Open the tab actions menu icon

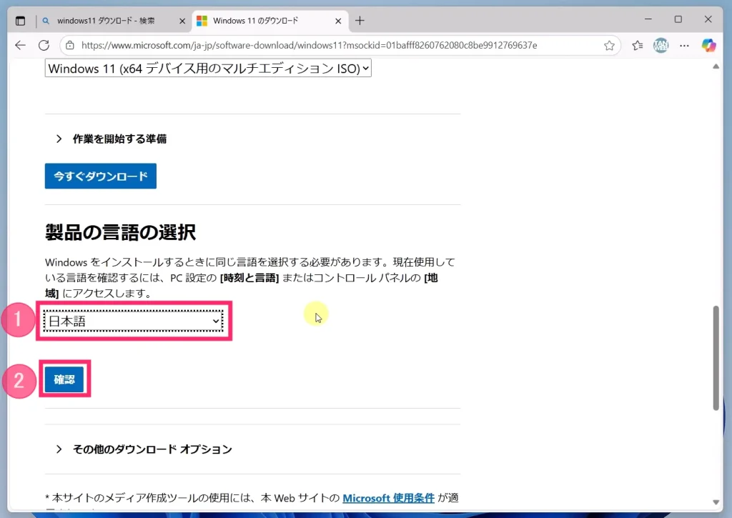[x=20, y=21]
